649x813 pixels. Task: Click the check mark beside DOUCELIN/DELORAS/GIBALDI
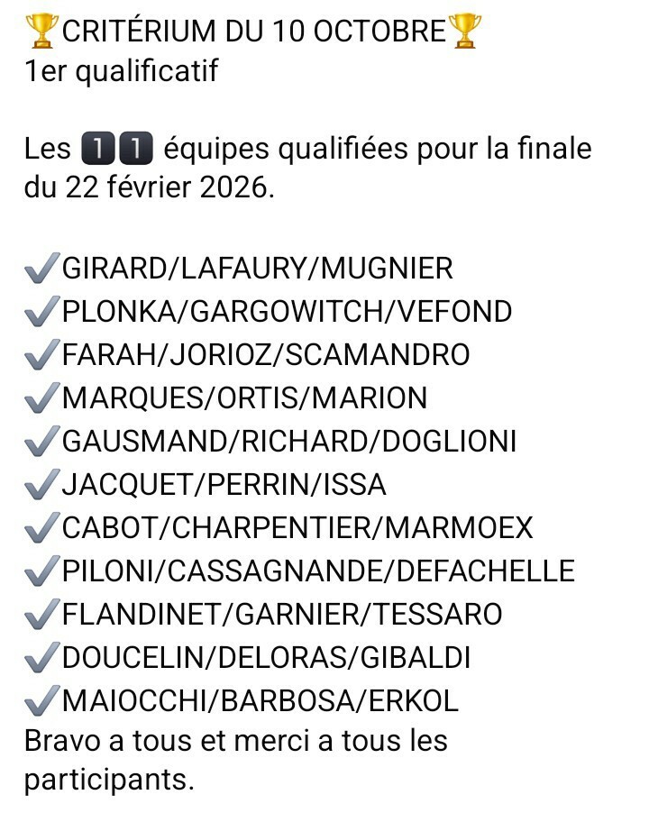pyautogui.click(x=41, y=658)
